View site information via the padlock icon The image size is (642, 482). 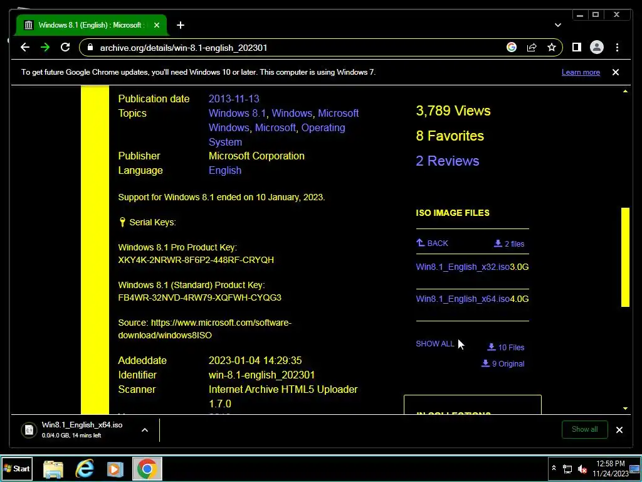(x=90, y=48)
